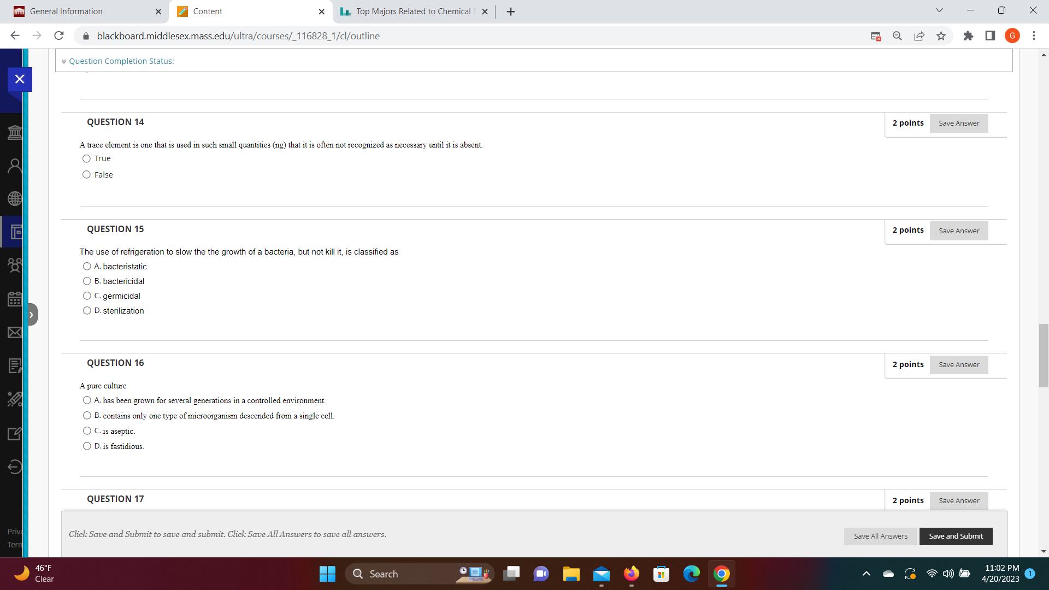Open the Messages envelope icon in sidebar
1049x590 pixels.
[15, 333]
